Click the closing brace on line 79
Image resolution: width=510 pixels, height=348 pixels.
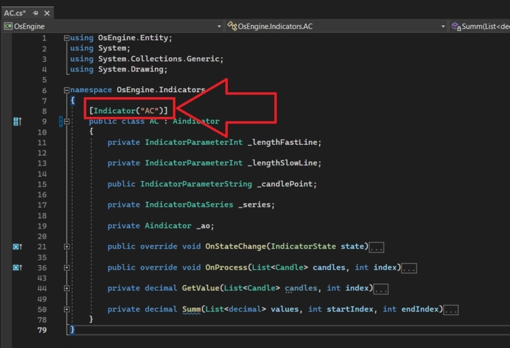point(72,330)
